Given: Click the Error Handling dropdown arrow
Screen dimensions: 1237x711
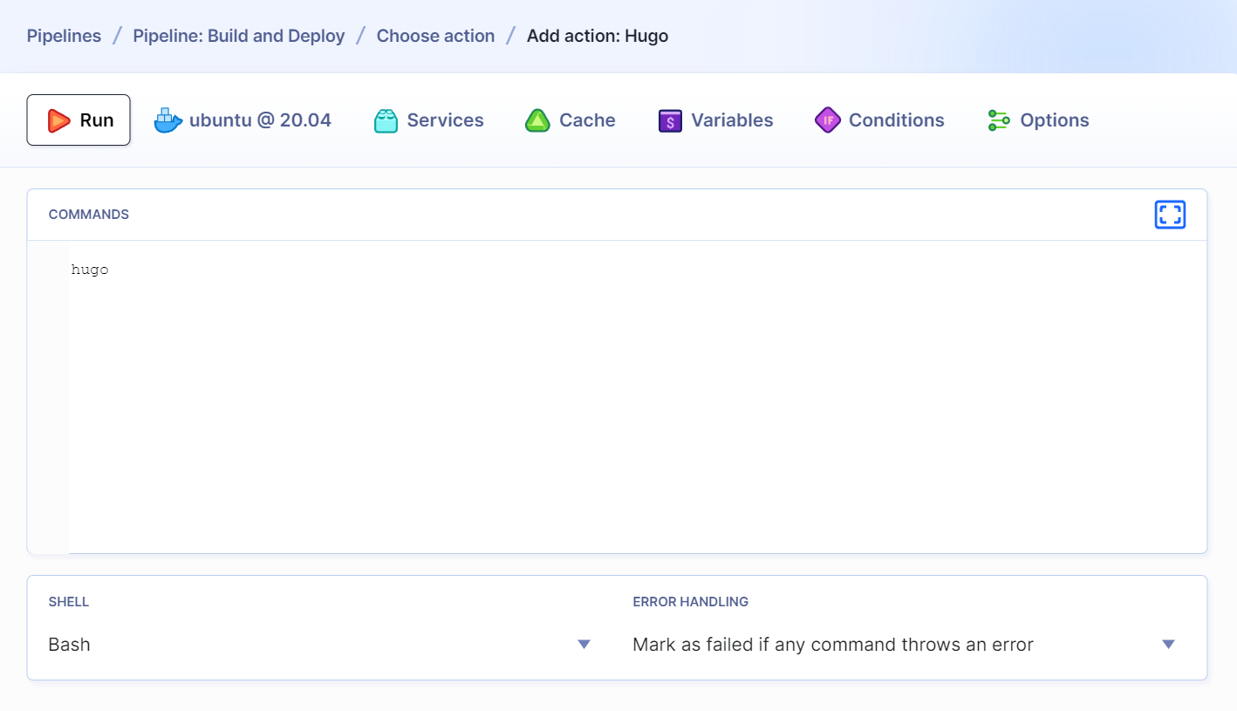Looking at the screenshot, I should coord(1169,645).
